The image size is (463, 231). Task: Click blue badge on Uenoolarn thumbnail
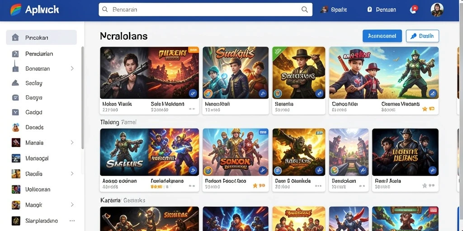(362, 170)
